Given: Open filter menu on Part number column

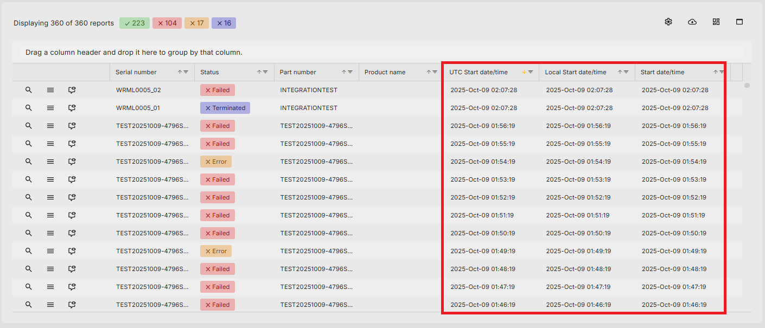Looking at the screenshot, I should click(350, 72).
